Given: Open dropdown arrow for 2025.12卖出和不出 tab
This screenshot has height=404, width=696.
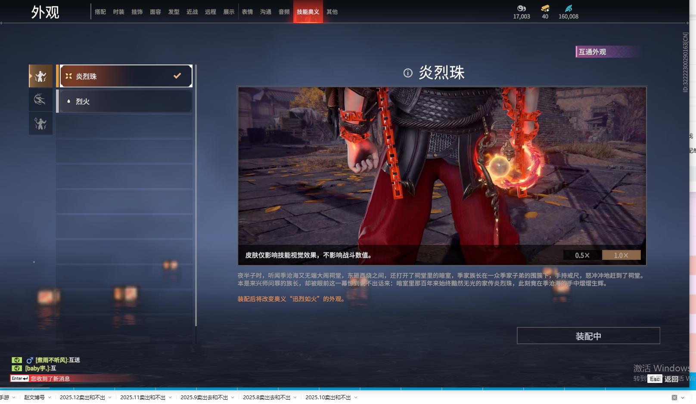Looking at the screenshot, I should tap(110, 398).
